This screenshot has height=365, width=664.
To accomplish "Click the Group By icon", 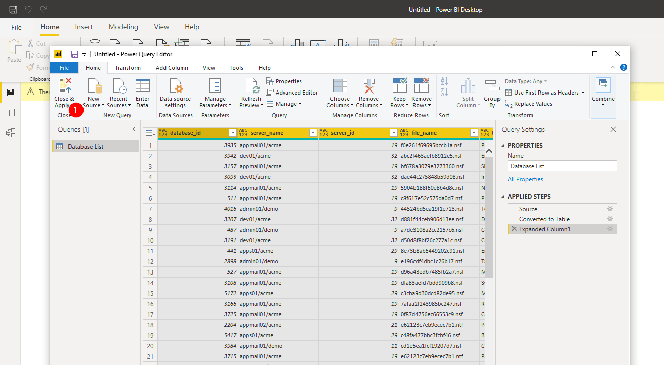I will coord(491,86).
